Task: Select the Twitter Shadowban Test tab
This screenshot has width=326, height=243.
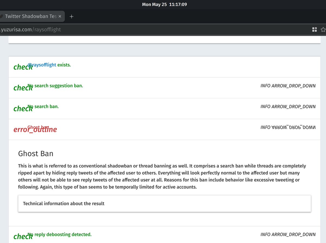Action: [x=30, y=17]
